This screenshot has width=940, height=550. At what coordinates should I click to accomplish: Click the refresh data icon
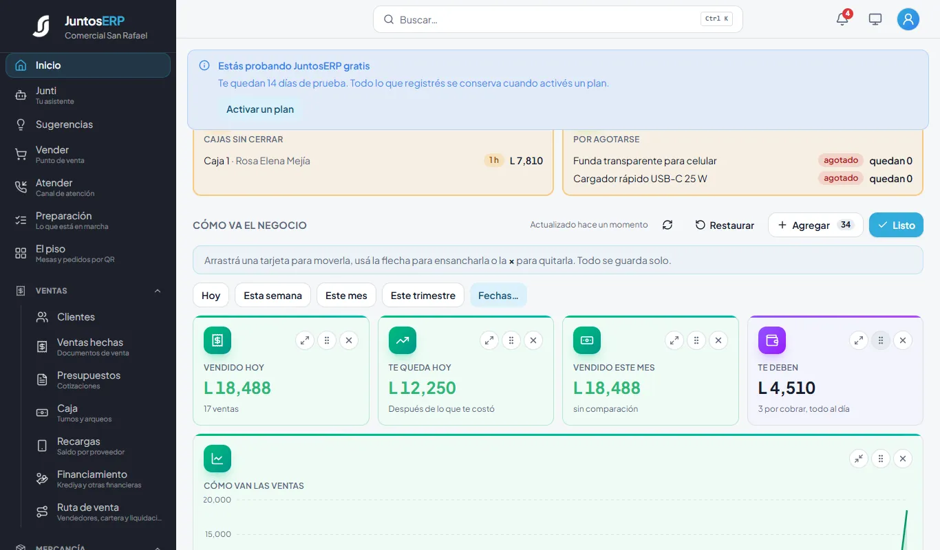(667, 225)
